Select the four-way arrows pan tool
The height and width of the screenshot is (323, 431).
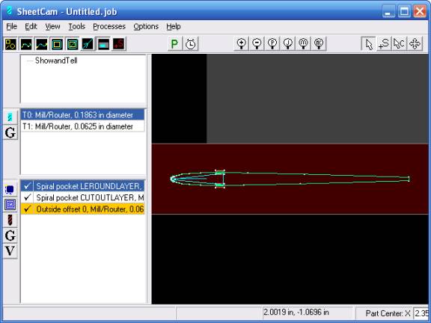click(x=415, y=44)
